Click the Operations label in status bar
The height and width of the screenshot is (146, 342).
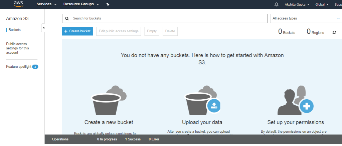(x=60, y=139)
